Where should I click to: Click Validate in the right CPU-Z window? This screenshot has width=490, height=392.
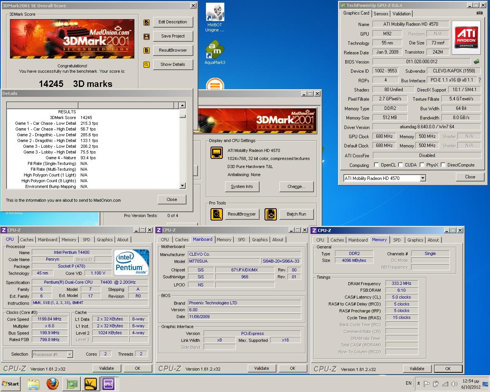[x=417, y=369]
